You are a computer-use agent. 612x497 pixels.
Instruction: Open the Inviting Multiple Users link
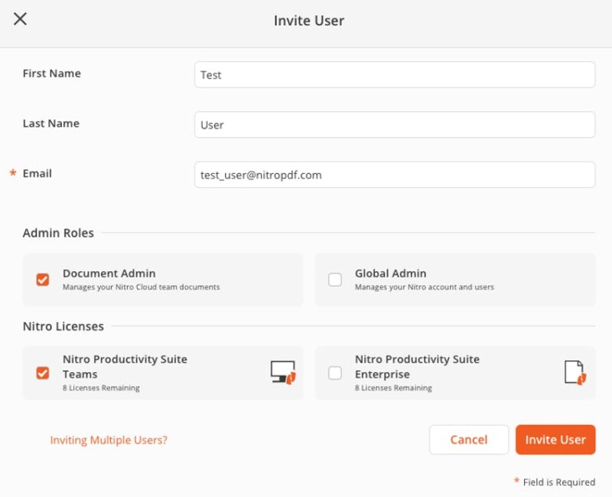pos(109,440)
